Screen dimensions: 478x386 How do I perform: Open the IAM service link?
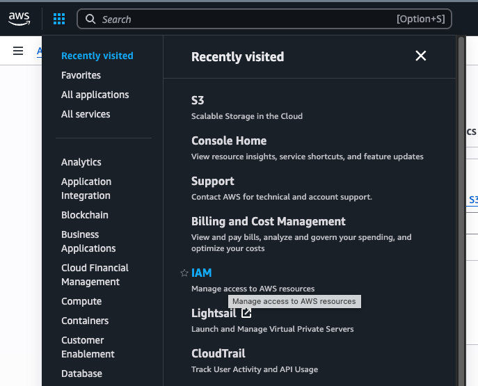pos(201,273)
